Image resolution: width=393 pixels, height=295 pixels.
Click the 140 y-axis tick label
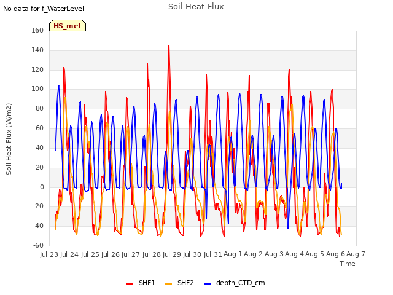(37, 50)
